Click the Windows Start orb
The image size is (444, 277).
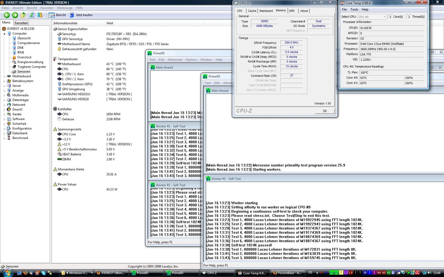coord(7,273)
